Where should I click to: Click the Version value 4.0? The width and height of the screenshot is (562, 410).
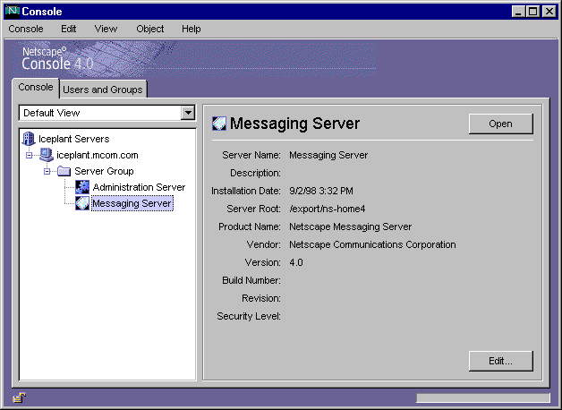[x=296, y=262]
